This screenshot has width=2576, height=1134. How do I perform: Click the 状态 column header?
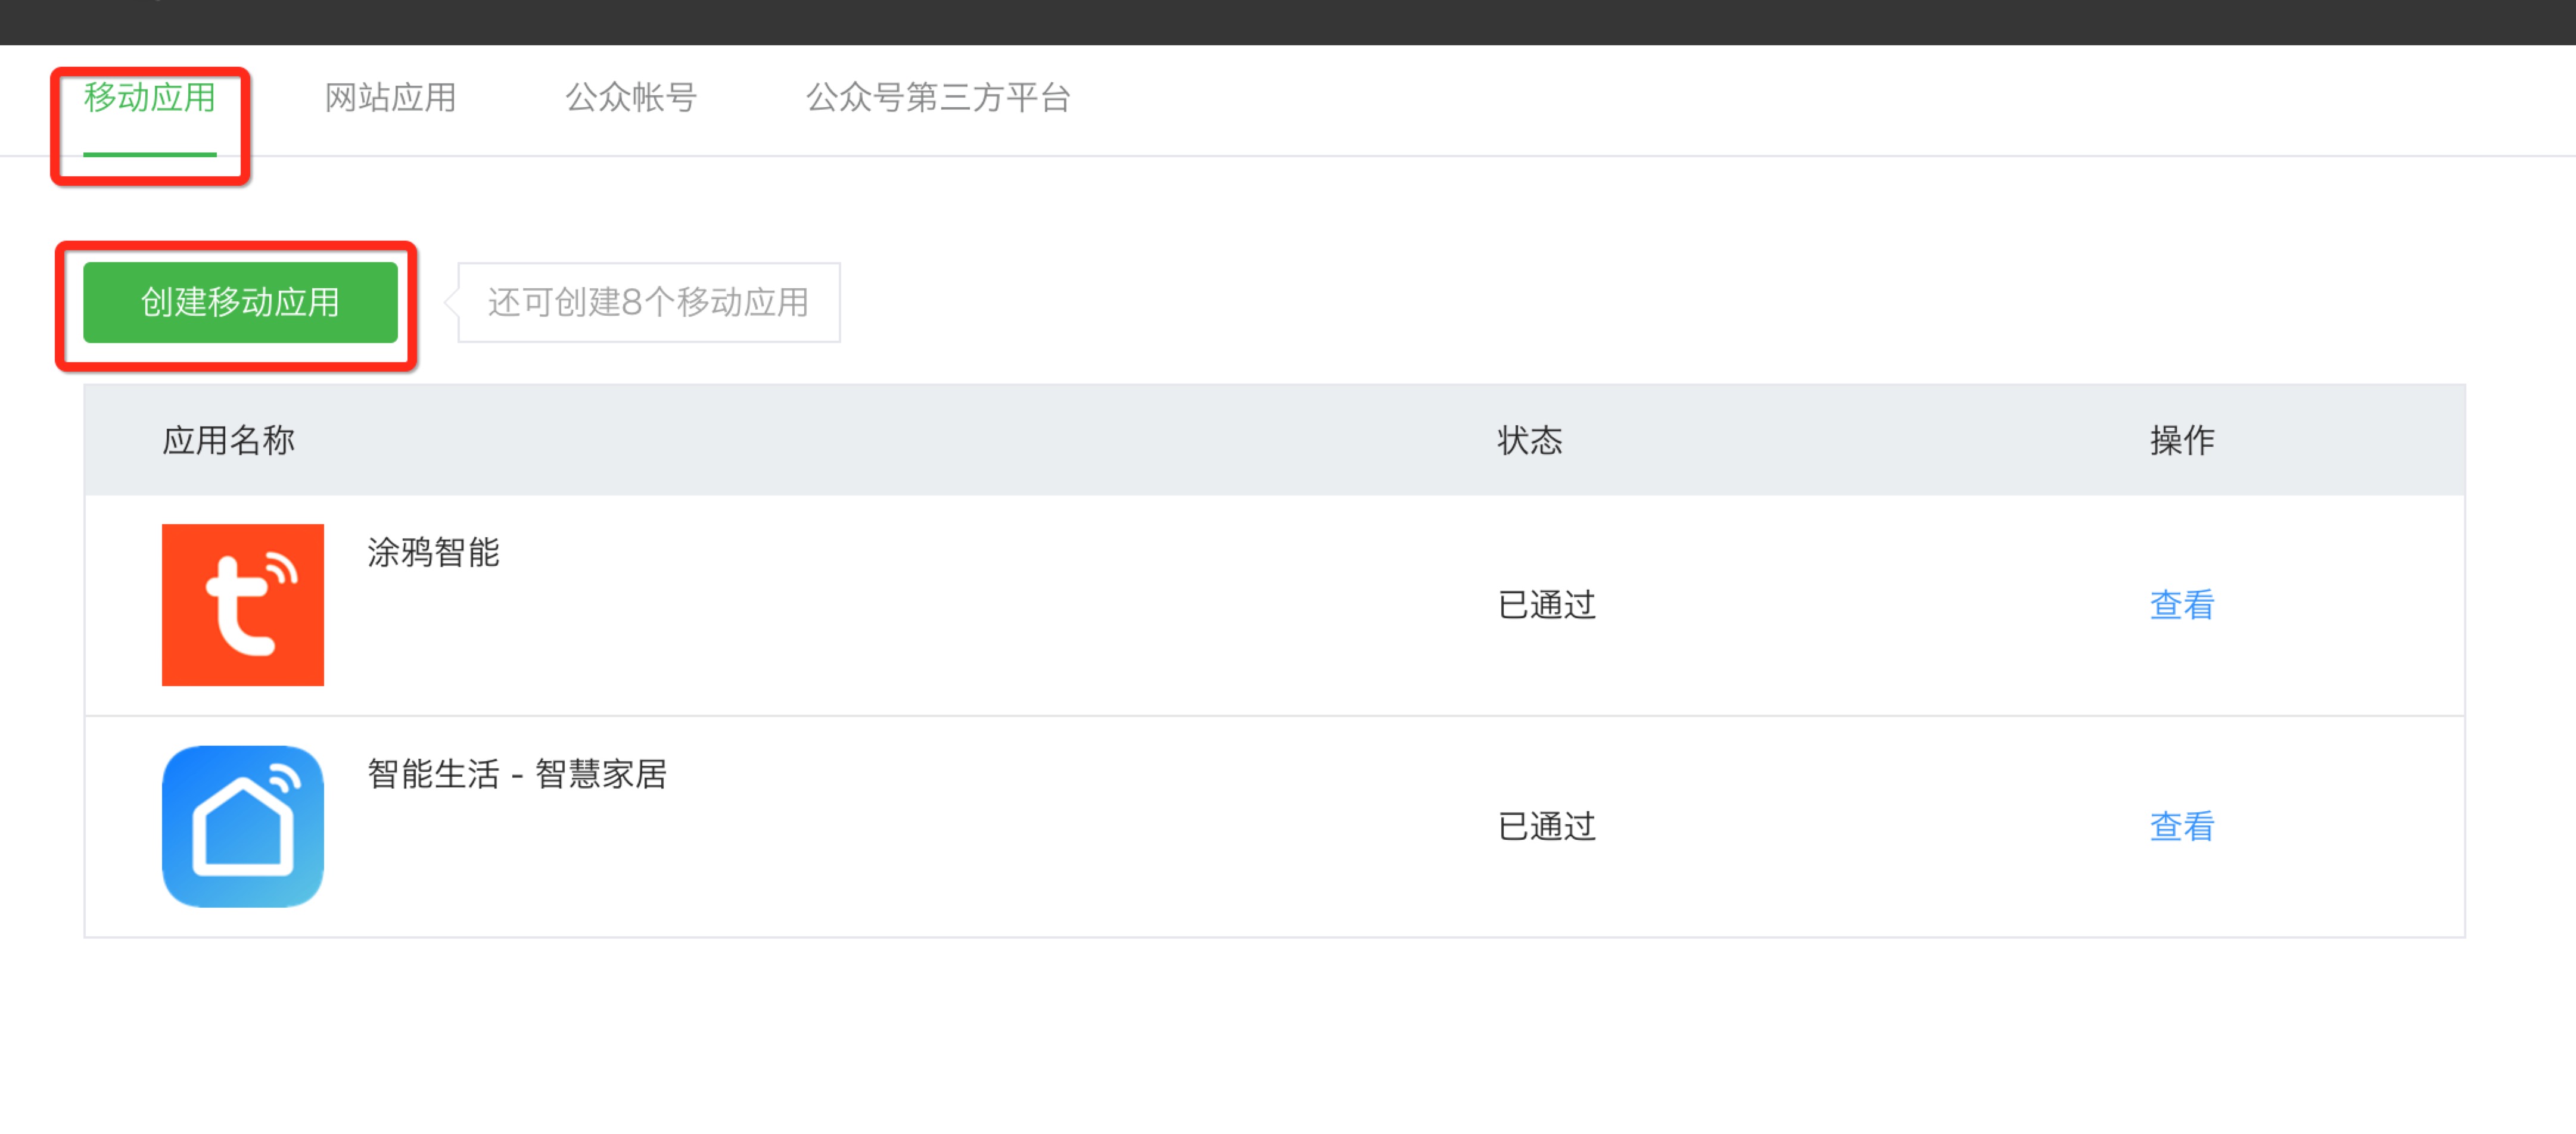[1529, 440]
